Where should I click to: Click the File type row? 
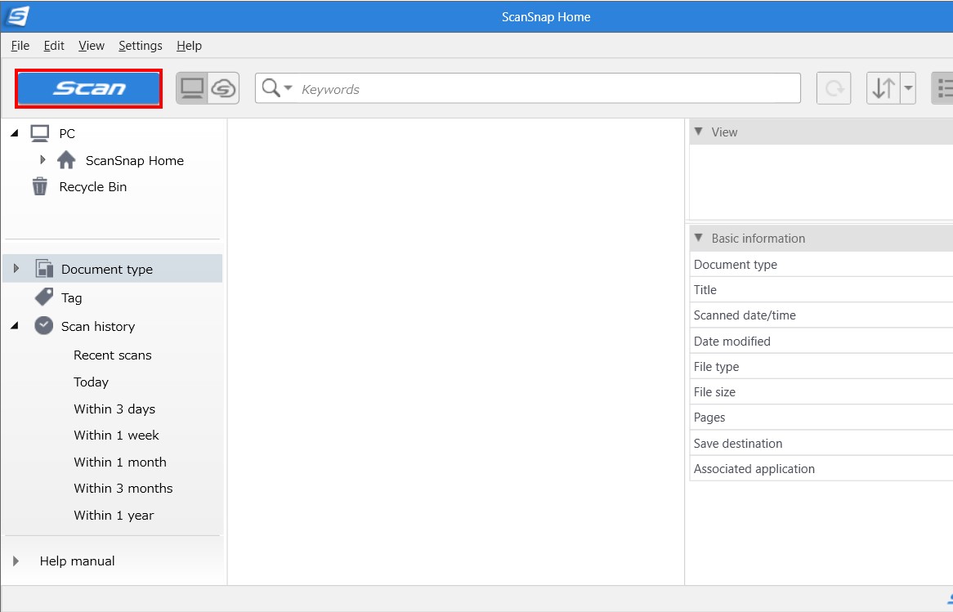[821, 367]
